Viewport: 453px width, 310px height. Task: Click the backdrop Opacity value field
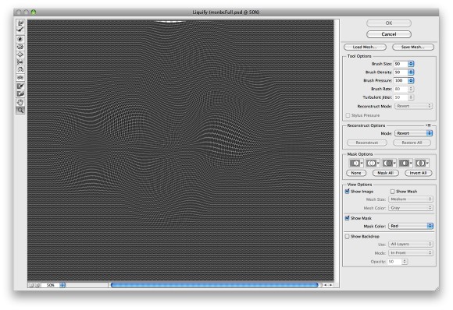(394, 262)
